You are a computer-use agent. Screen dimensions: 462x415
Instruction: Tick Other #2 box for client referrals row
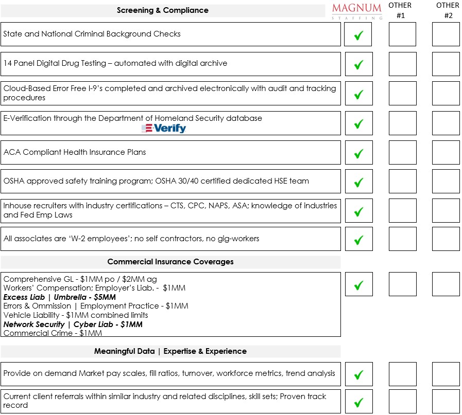[x=446, y=401]
